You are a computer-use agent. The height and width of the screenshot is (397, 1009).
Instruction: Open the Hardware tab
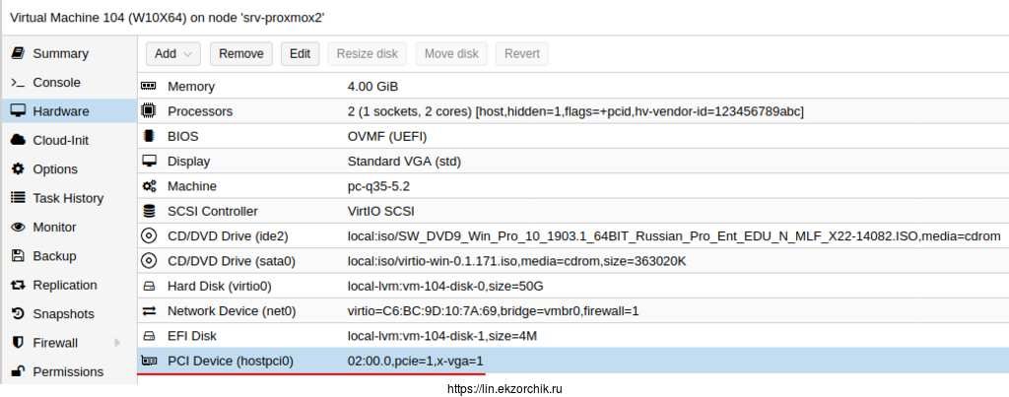[60, 111]
